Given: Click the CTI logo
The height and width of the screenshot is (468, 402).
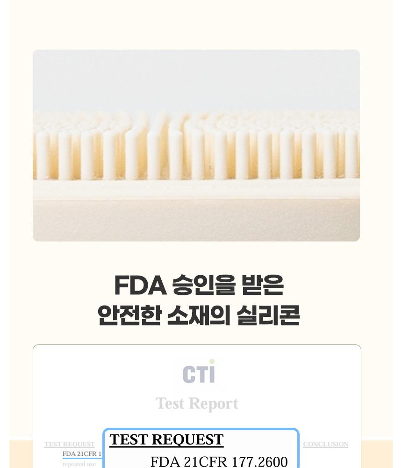Looking at the screenshot, I should (x=199, y=373).
